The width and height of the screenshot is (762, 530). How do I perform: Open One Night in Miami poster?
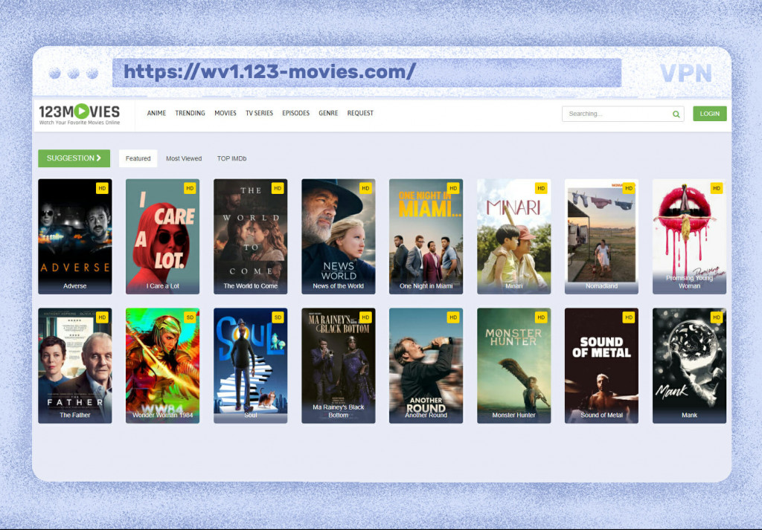(426, 236)
